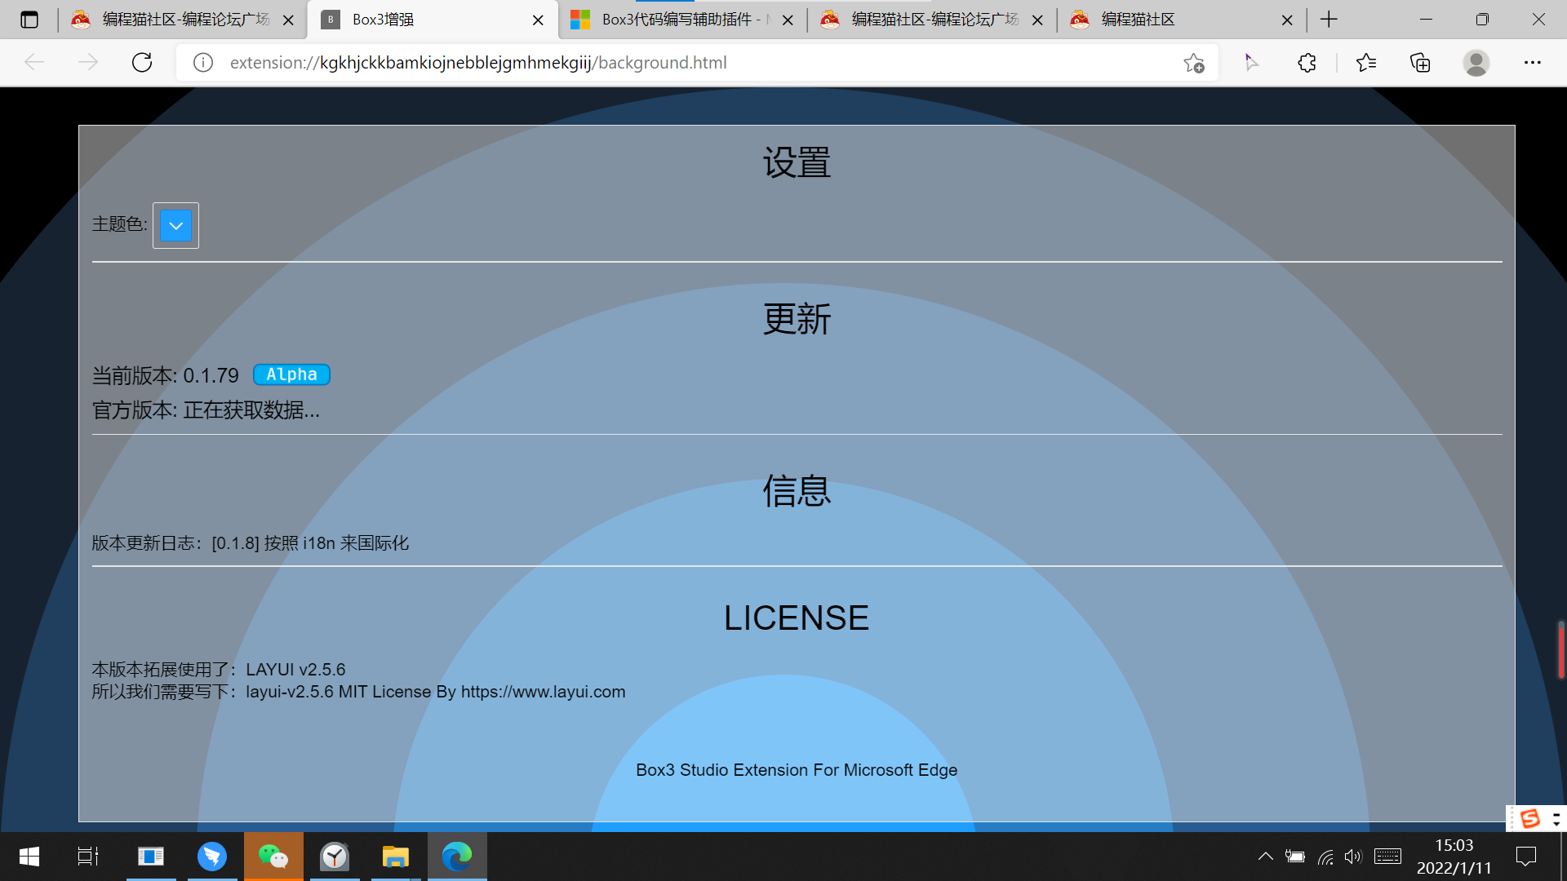Click the 信息 heading
The width and height of the screenshot is (1567, 881).
click(797, 491)
